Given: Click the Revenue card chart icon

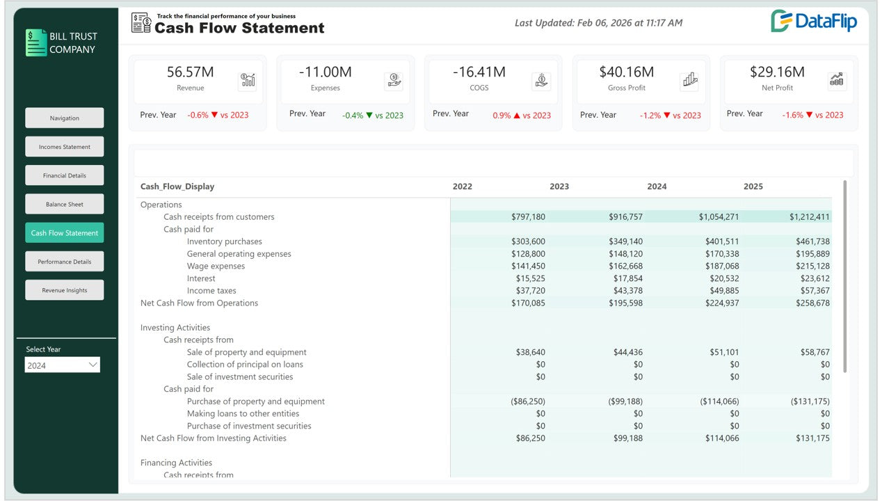Looking at the screenshot, I should tap(247, 81).
